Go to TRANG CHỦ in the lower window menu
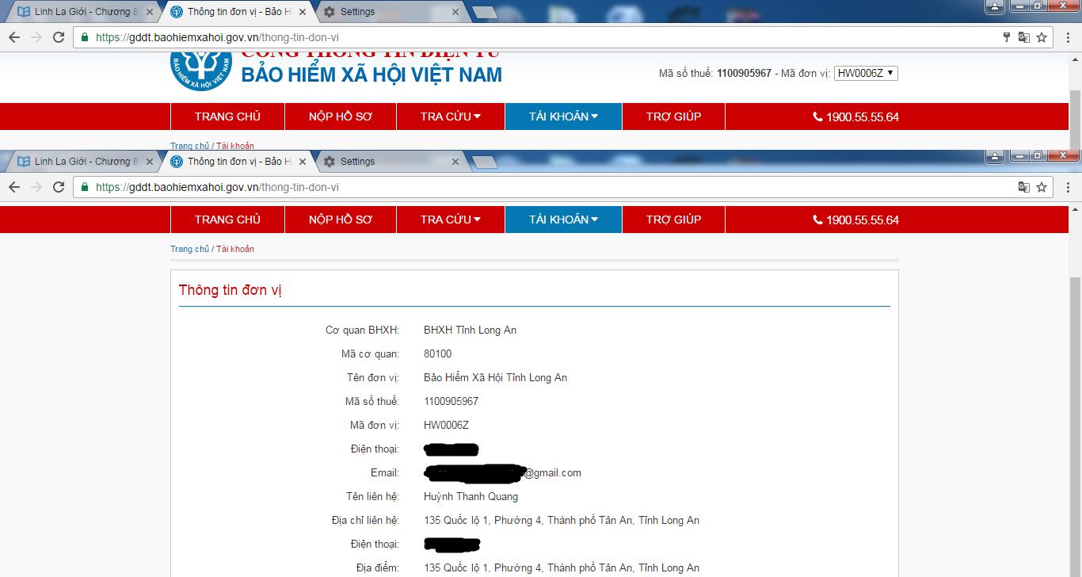The height and width of the screenshot is (577, 1082). click(227, 220)
